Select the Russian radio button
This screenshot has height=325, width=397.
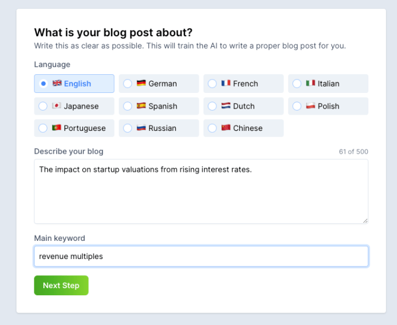click(x=127, y=128)
